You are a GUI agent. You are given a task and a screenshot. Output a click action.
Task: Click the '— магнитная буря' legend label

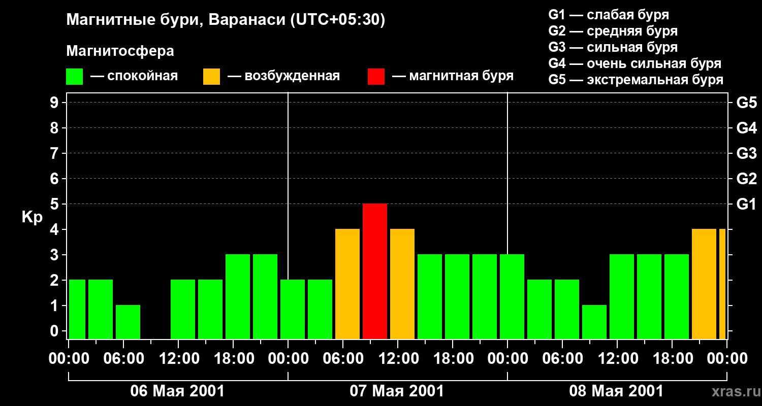coord(453,76)
